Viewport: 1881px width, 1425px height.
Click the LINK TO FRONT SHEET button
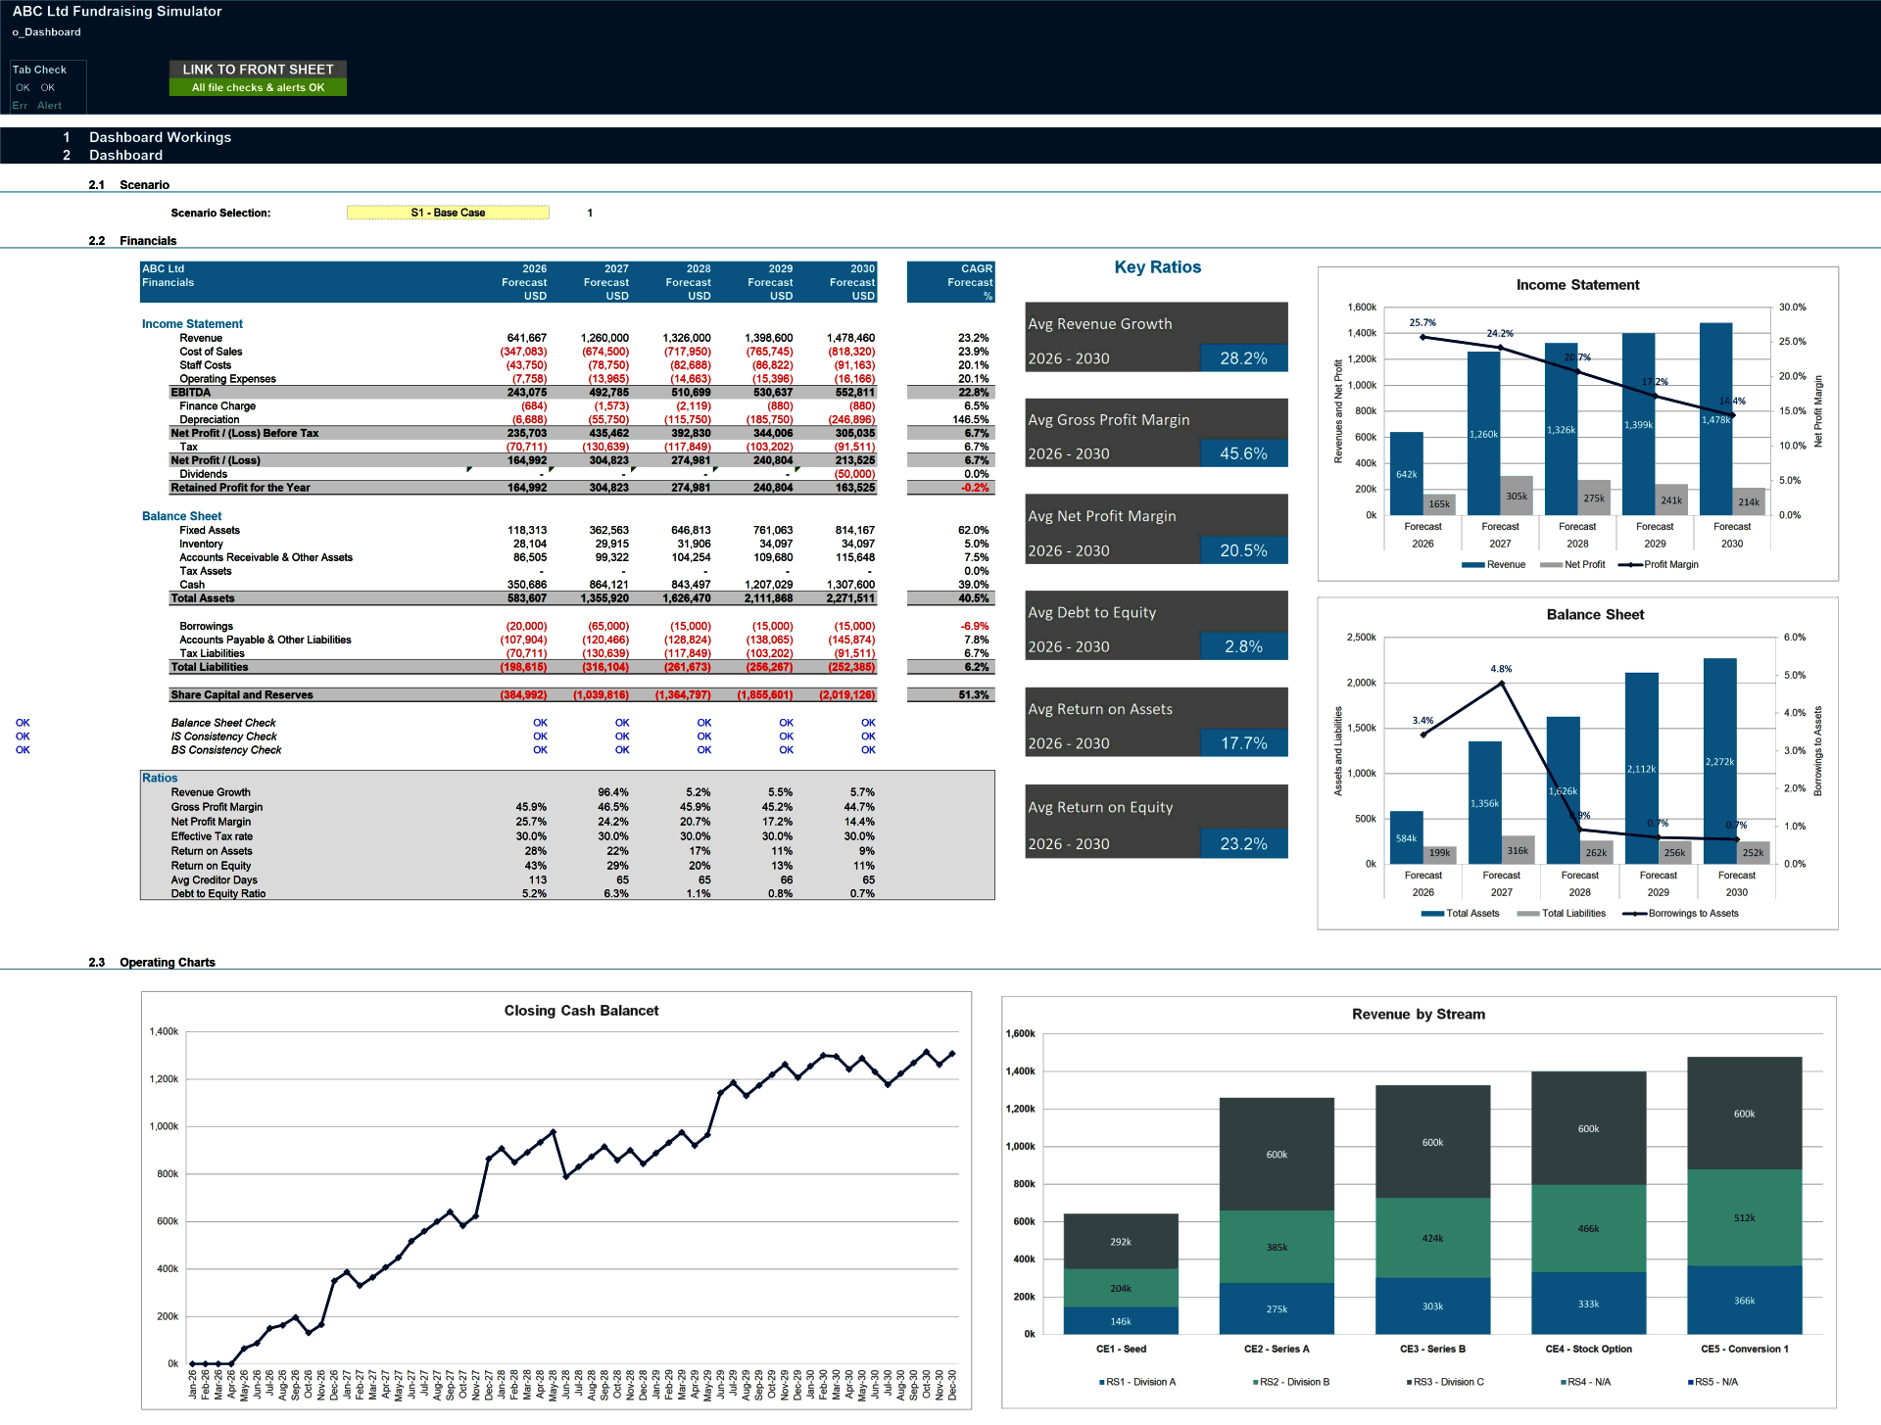point(258,70)
